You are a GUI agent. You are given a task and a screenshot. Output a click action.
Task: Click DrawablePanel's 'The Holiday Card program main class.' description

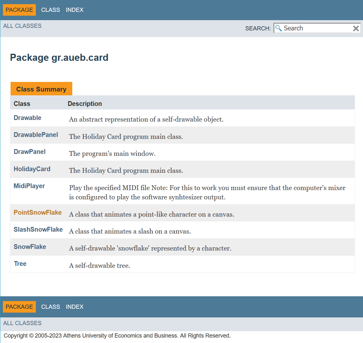126,137
